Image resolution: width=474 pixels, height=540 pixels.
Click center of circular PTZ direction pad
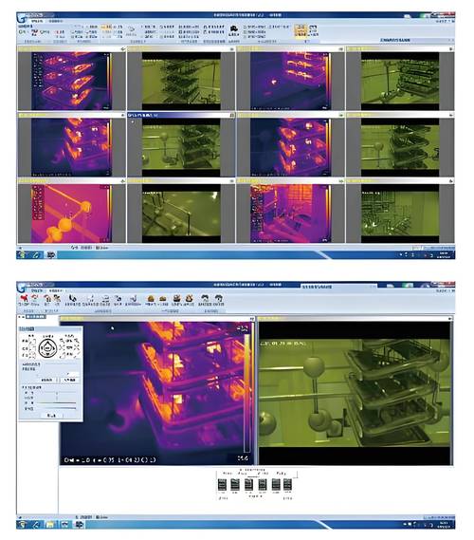[x=47, y=348]
